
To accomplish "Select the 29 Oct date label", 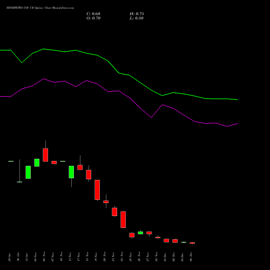I will click(10, 257).
